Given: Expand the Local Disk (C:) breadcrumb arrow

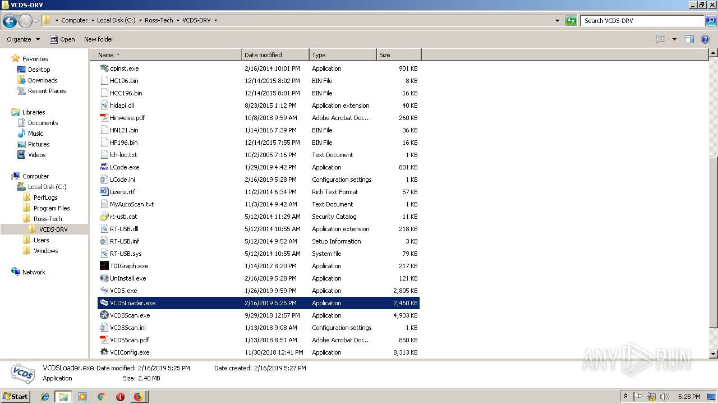Looking at the screenshot, I should (140, 20).
